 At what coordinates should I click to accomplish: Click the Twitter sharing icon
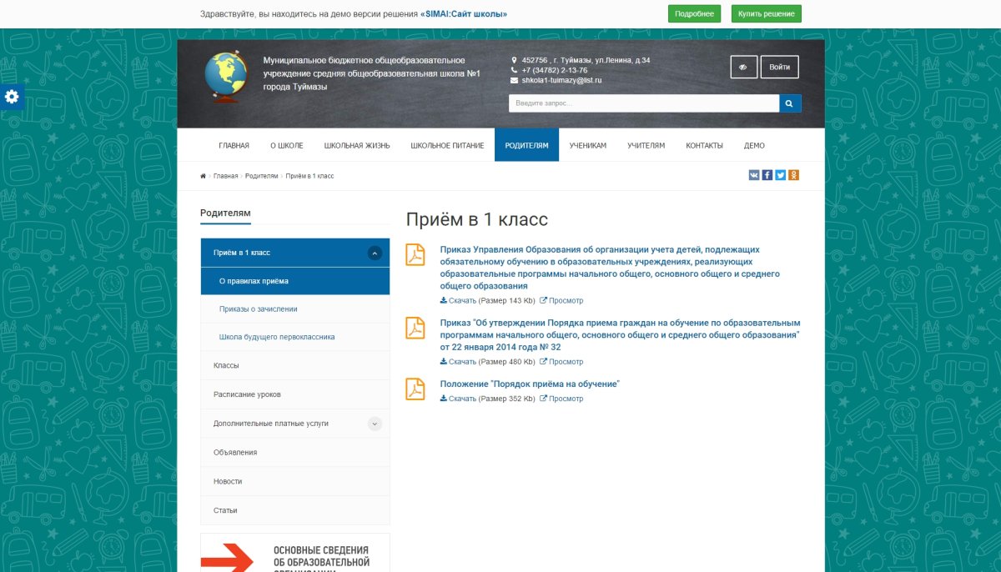click(779, 175)
